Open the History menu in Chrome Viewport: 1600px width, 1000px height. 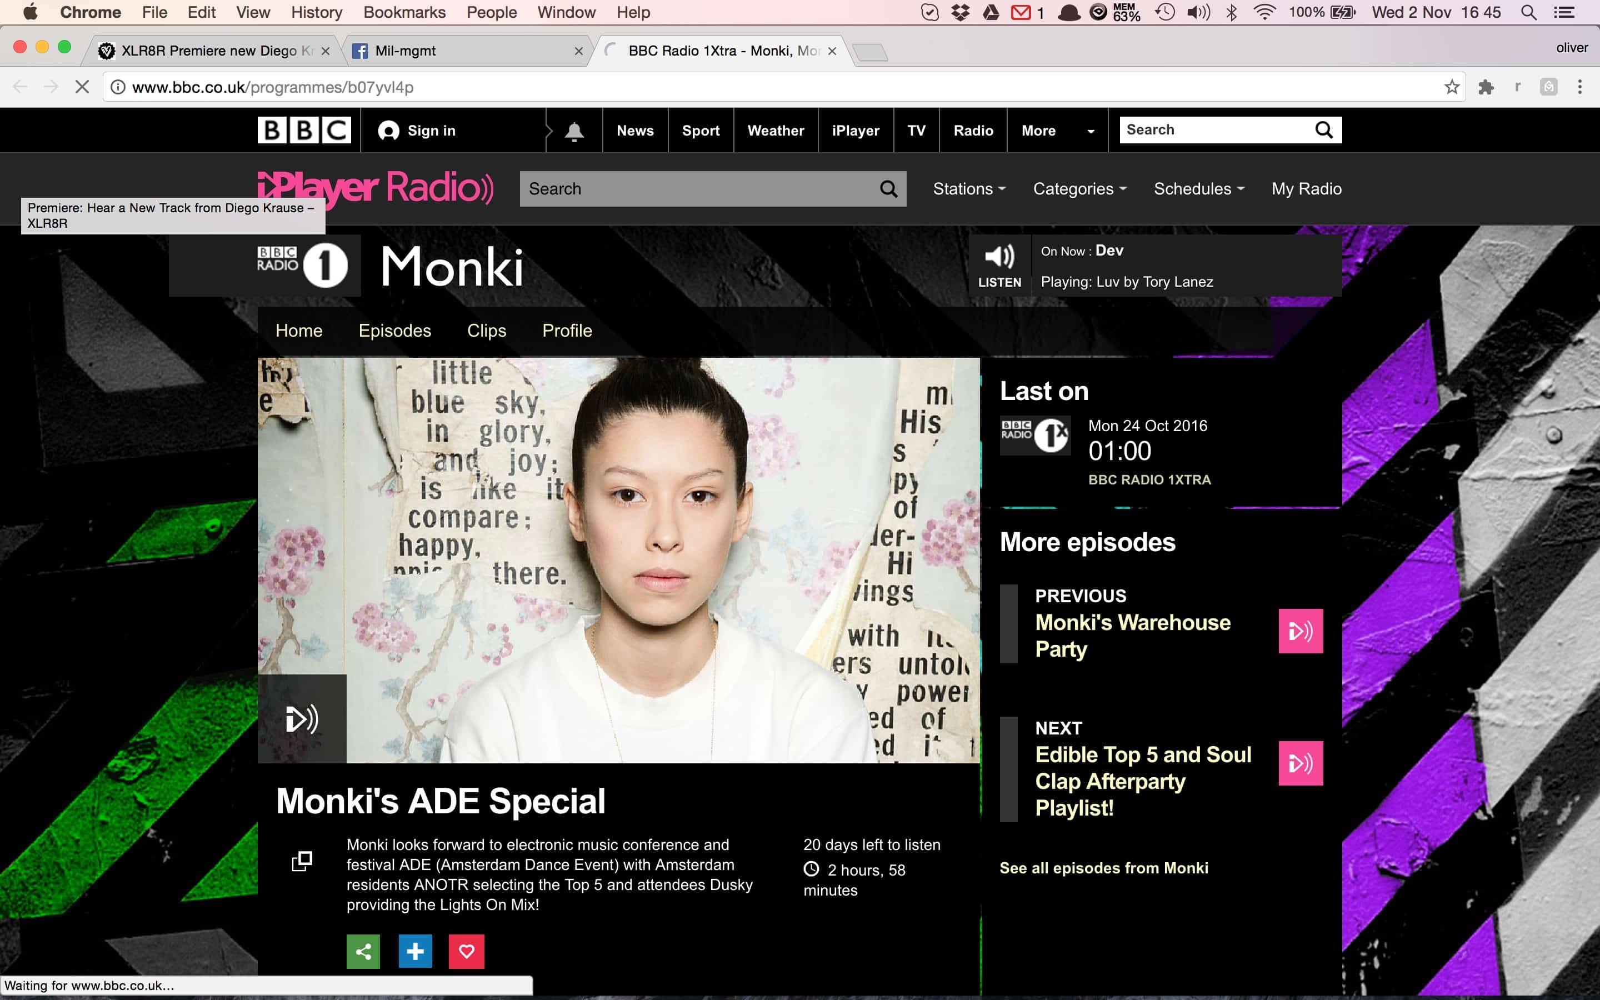[x=317, y=13]
